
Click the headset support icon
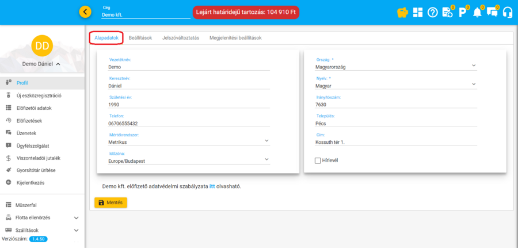pos(507,12)
